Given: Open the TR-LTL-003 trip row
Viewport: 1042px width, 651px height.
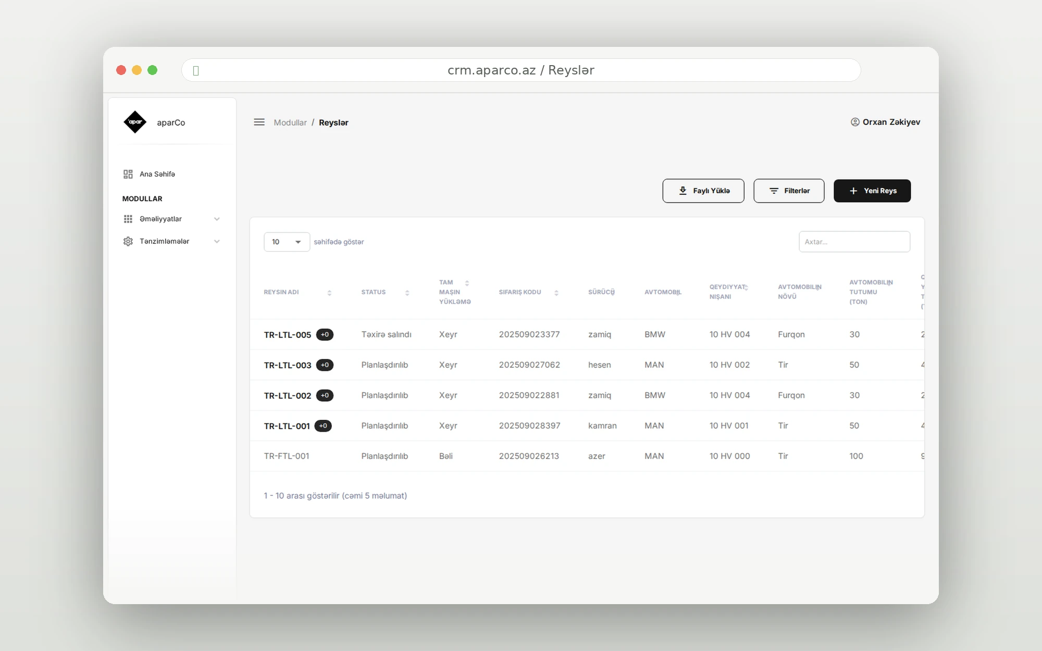Looking at the screenshot, I should [x=587, y=365].
